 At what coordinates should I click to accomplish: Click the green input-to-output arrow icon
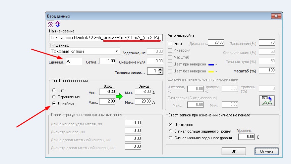pyautogui.click(x=119, y=96)
